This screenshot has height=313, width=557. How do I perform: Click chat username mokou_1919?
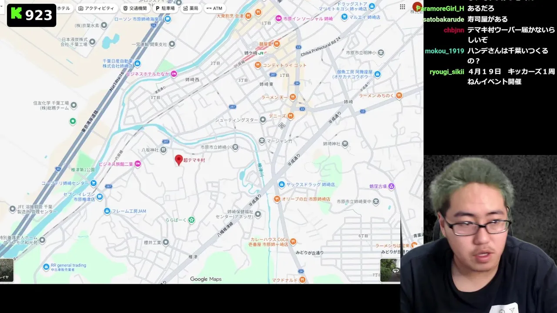pyautogui.click(x=444, y=51)
